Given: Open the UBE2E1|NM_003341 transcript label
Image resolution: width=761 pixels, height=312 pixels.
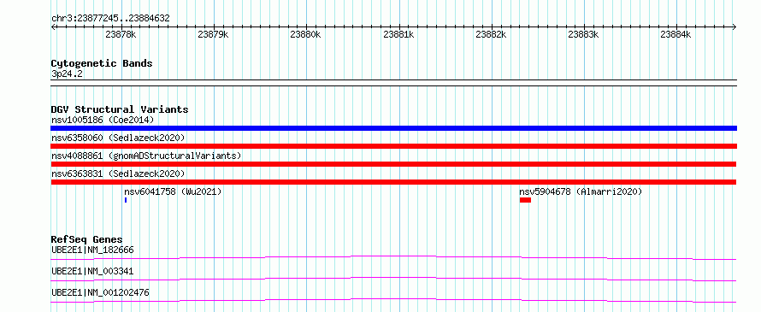Looking at the screenshot, I should point(92,271).
